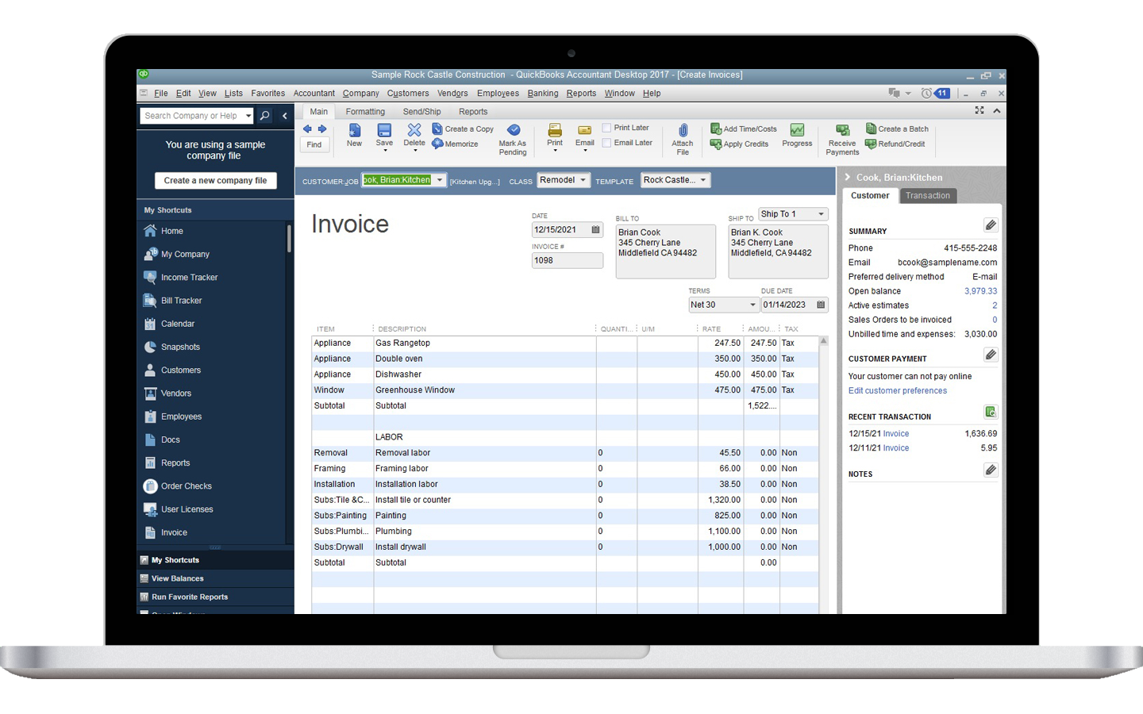Open the Banking menu
The image size is (1143, 714).
tap(543, 94)
